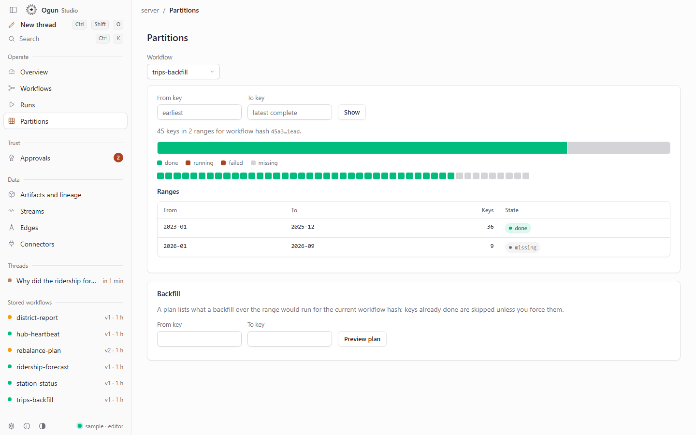Focus the latest complete To key field

tap(290, 112)
